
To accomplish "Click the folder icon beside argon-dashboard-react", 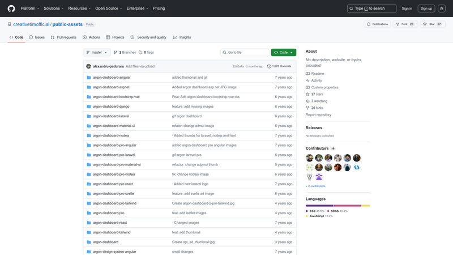I will coord(89,223).
